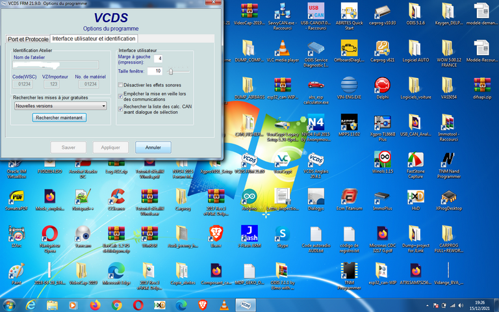Click the Taille fenêtre value field
The width and height of the screenshot is (499, 312).
(155, 71)
